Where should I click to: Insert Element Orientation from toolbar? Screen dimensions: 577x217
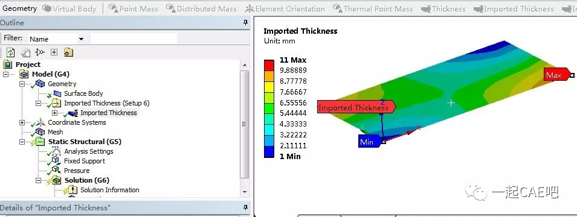285,9
